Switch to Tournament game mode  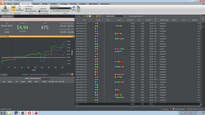[x=20, y=8]
